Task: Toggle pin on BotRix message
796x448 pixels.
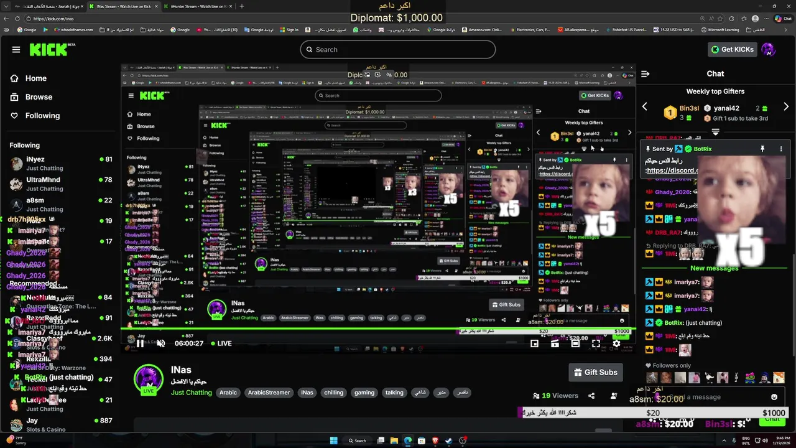Action: click(762, 149)
